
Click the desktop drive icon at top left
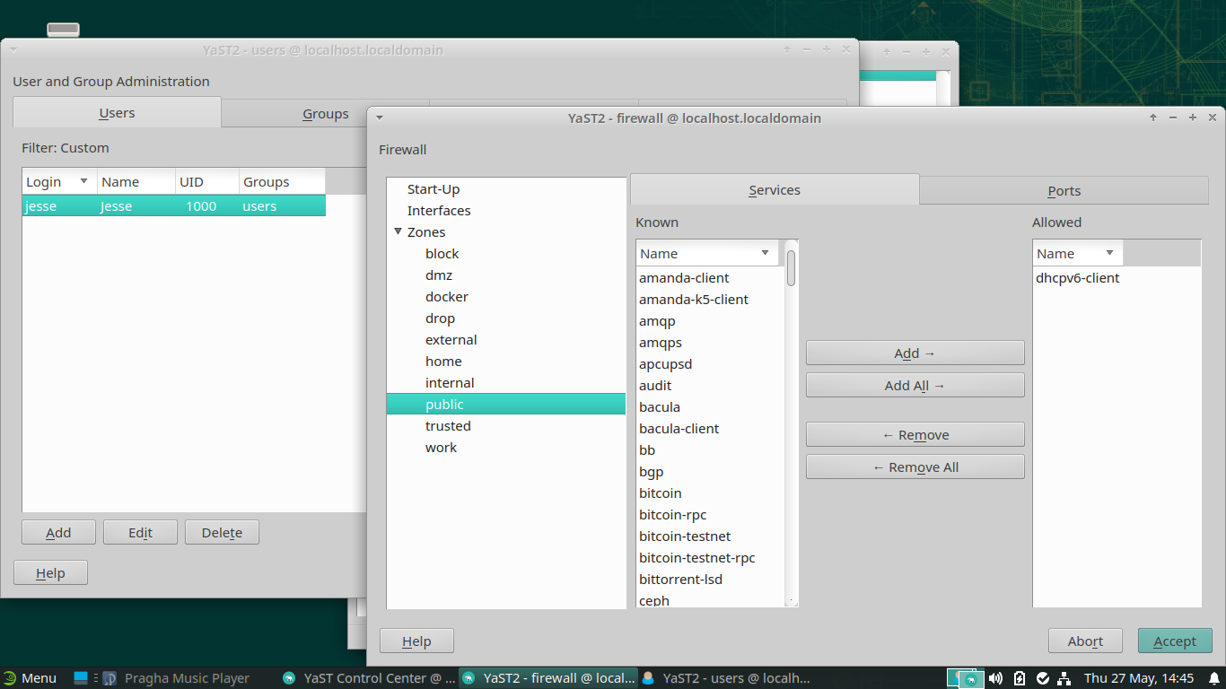coord(63,30)
